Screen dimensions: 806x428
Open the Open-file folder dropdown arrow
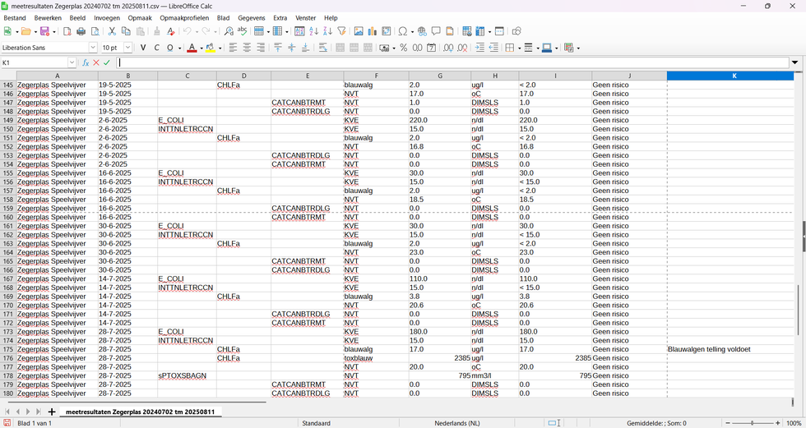click(x=35, y=32)
